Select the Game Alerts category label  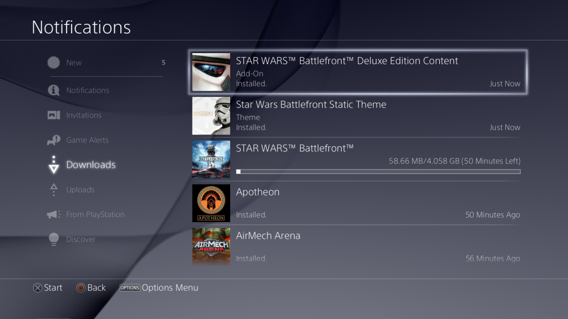(x=87, y=140)
